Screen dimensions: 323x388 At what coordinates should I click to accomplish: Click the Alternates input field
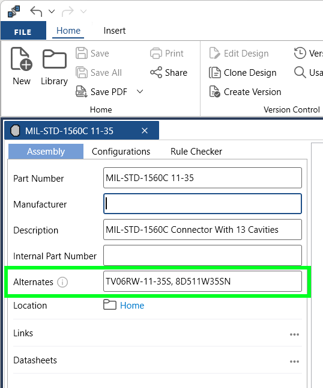coord(202,281)
